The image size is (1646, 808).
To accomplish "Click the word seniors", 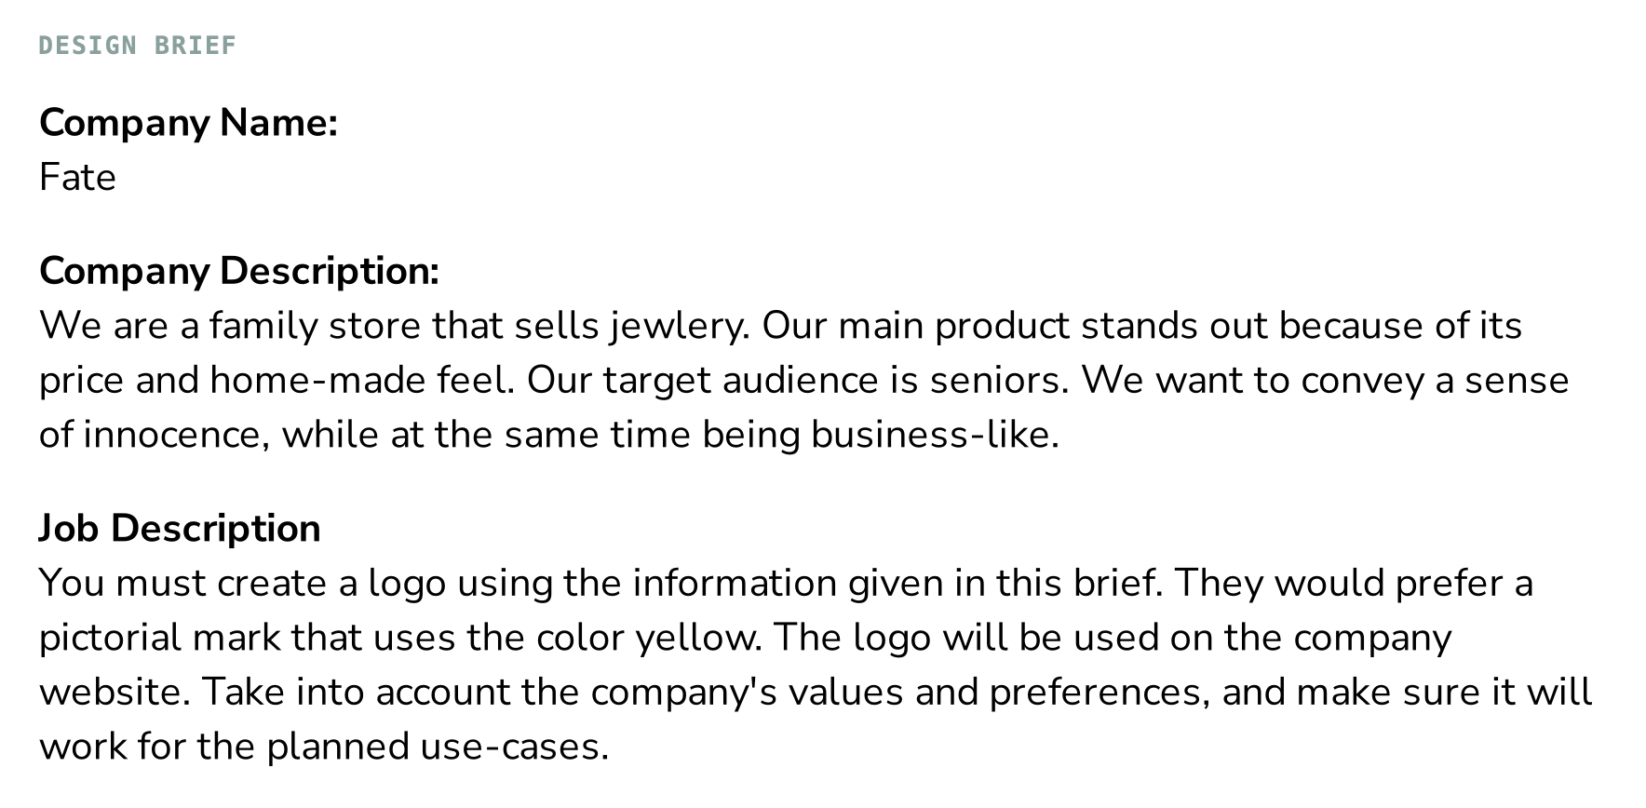I will click(999, 380).
